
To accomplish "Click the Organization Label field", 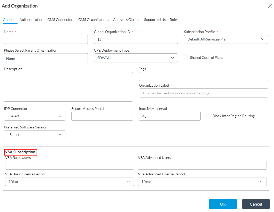I will tap(203, 93).
